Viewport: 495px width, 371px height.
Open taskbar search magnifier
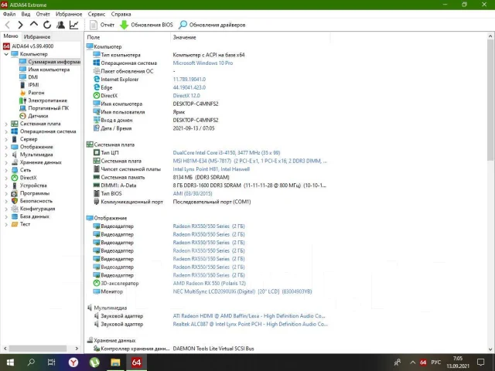click(31, 362)
